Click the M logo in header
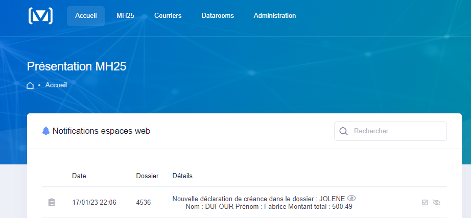471x218 pixels. point(40,16)
